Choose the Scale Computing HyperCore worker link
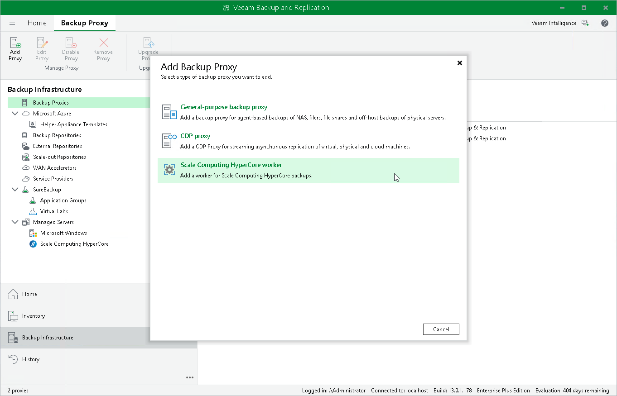The image size is (617, 396). coord(231,165)
